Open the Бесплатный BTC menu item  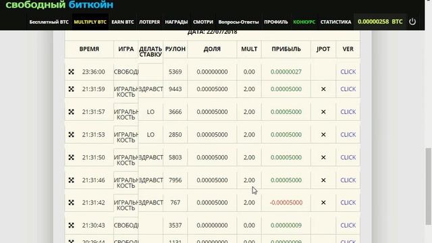click(x=49, y=22)
